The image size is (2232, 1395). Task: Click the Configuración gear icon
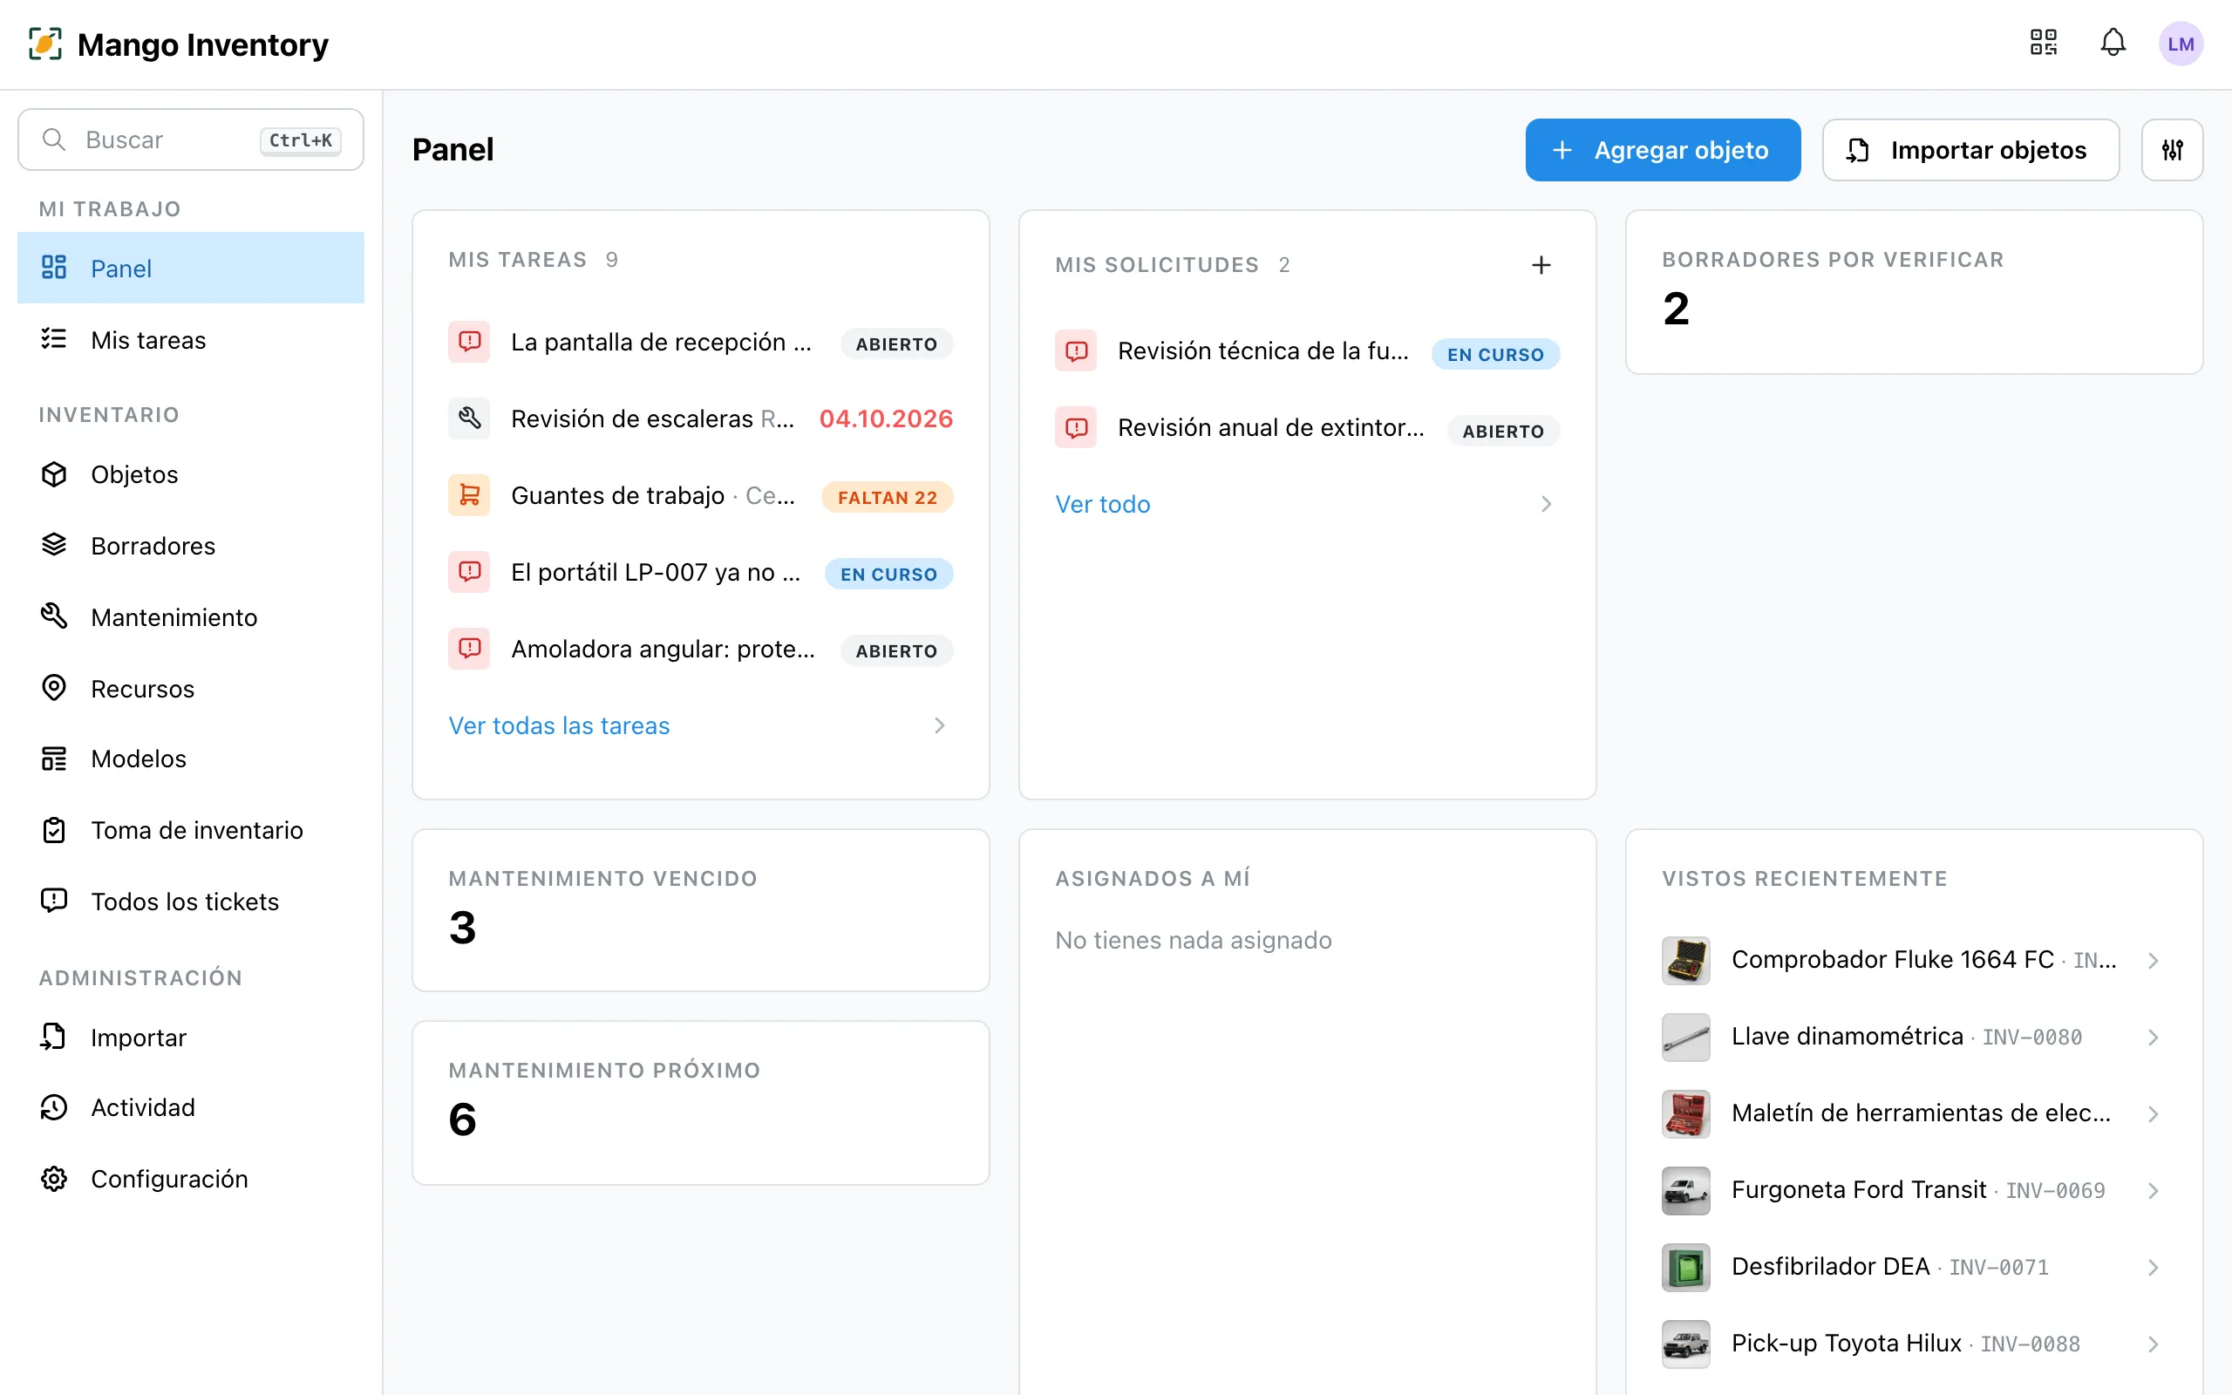pos(54,1179)
